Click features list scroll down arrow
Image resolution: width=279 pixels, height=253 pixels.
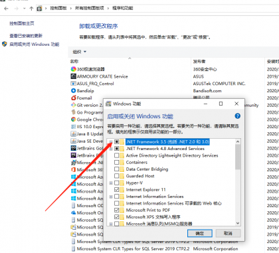(238, 223)
